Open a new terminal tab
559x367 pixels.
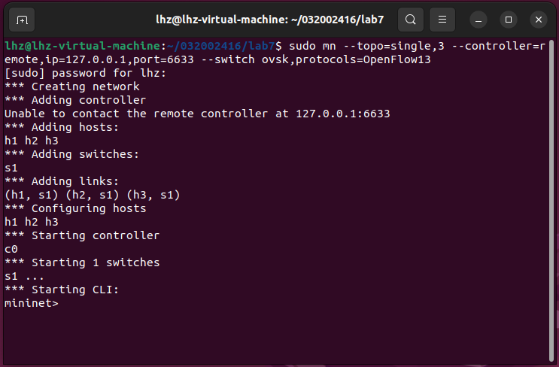point(22,19)
